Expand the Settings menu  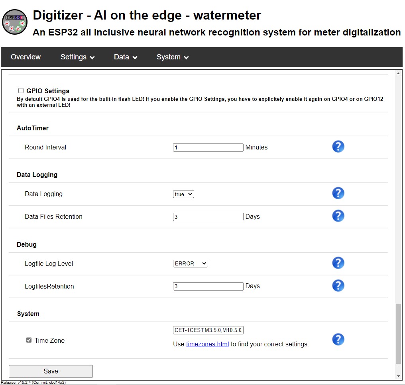[x=77, y=57]
